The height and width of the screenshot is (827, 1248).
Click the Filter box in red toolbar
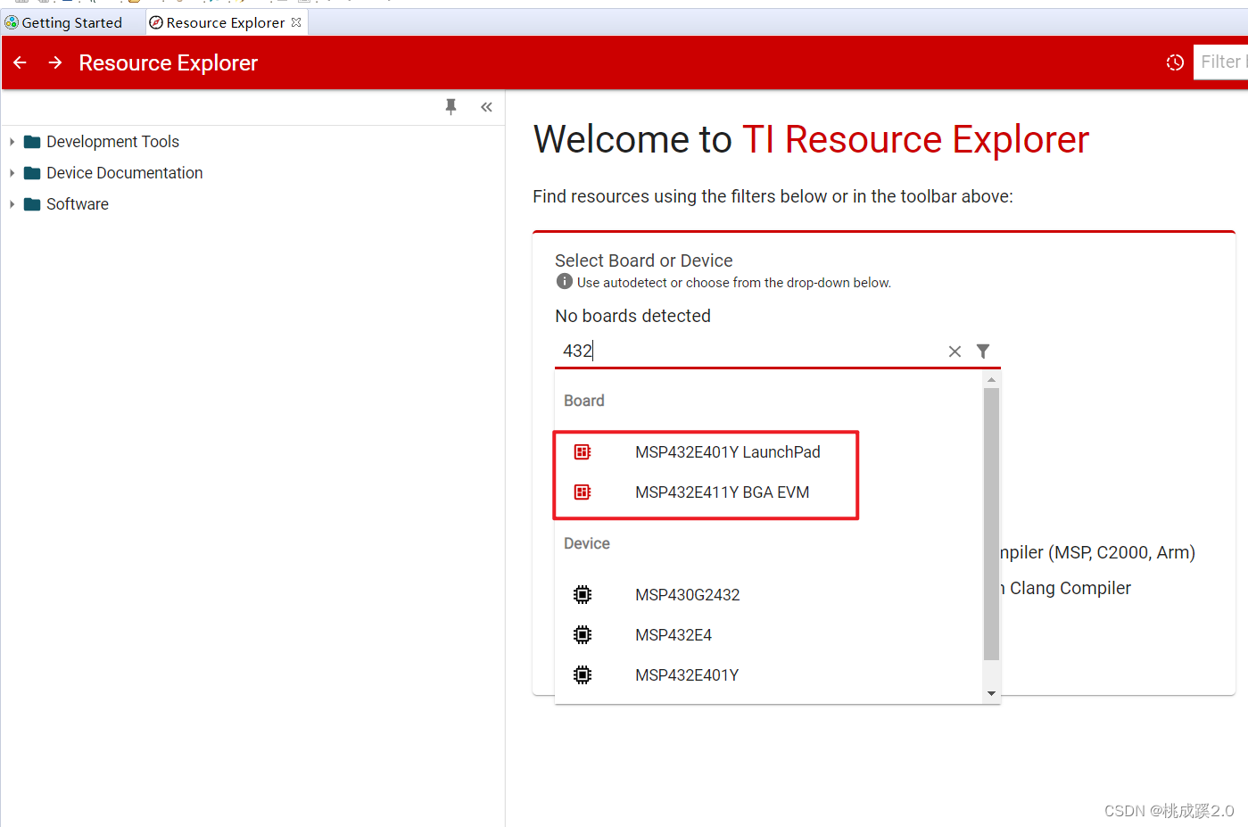1220,62
